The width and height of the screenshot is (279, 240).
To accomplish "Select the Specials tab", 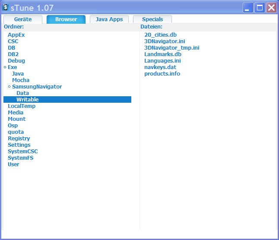I will coord(152,19).
